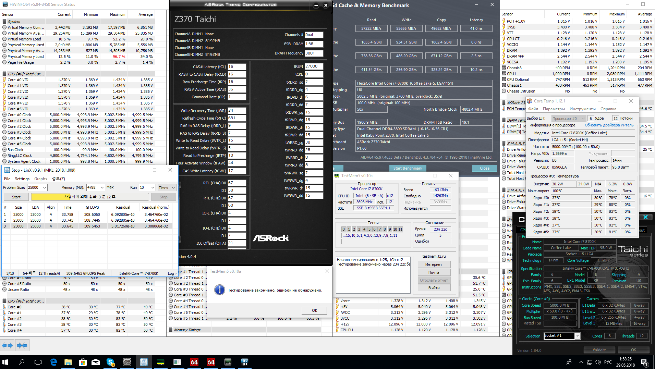Switch to the Intel Core taskbar icon
This screenshot has height=369, width=655.
point(144,362)
